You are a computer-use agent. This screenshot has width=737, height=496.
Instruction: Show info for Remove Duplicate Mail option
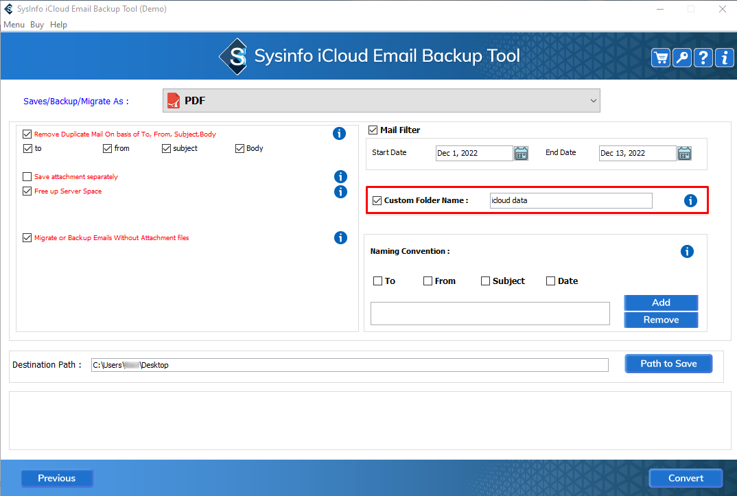[x=339, y=134]
